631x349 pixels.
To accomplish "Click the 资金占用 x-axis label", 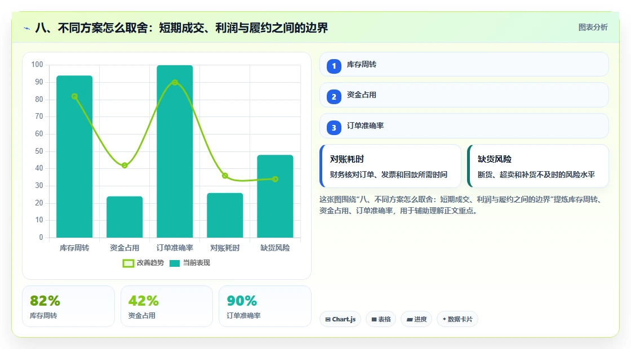I will [x=125, y=248].
